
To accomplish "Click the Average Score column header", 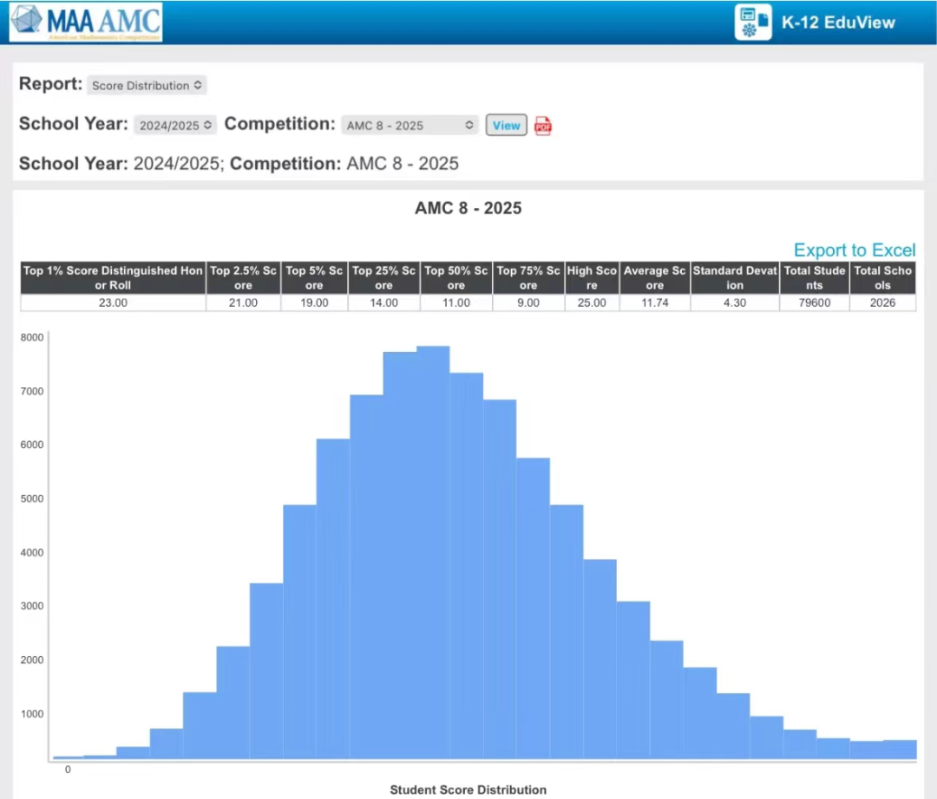I will coord(654,278).
